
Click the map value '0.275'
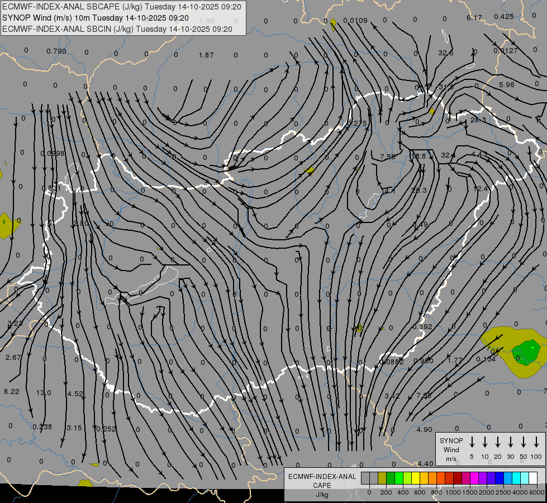coord(357,123)
